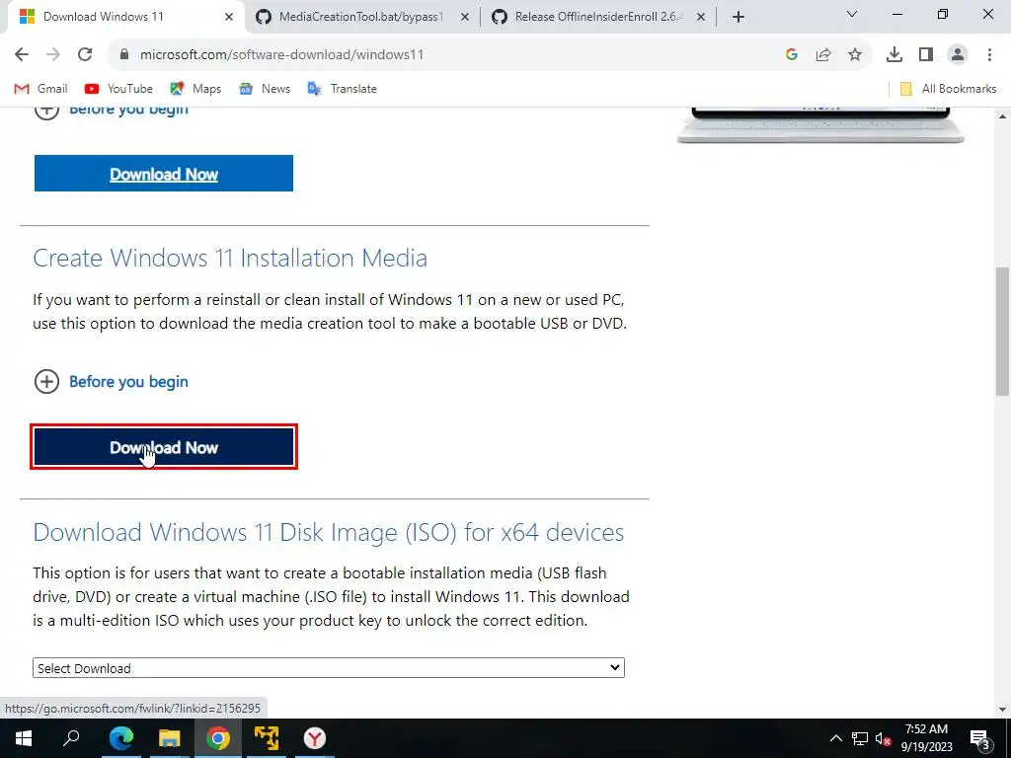The image size is (1011, 758).
Task: Open the yellow app icon on taskbar
Action: tap(267, 738)
